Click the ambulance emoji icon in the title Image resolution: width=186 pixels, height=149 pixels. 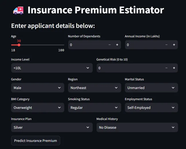[x=18, y=10]
